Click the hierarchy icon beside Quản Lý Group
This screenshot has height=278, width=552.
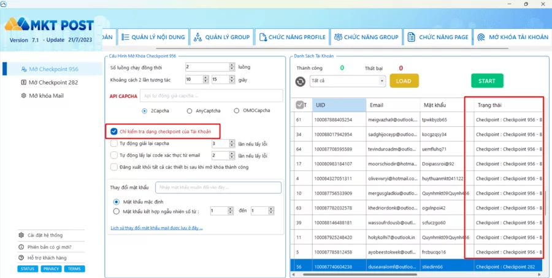click(x=197, y=37)
